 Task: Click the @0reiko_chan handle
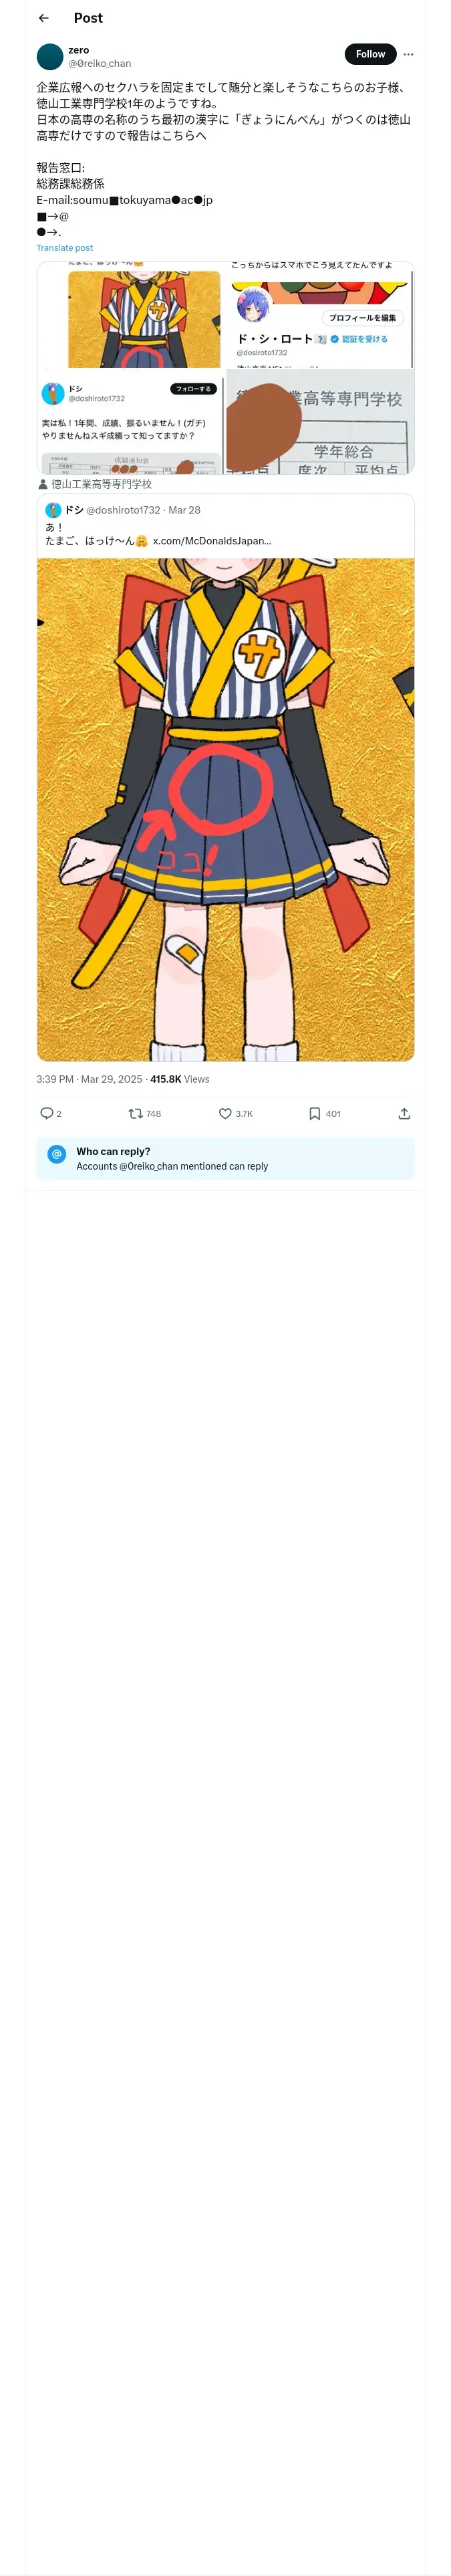click(99, 64)
